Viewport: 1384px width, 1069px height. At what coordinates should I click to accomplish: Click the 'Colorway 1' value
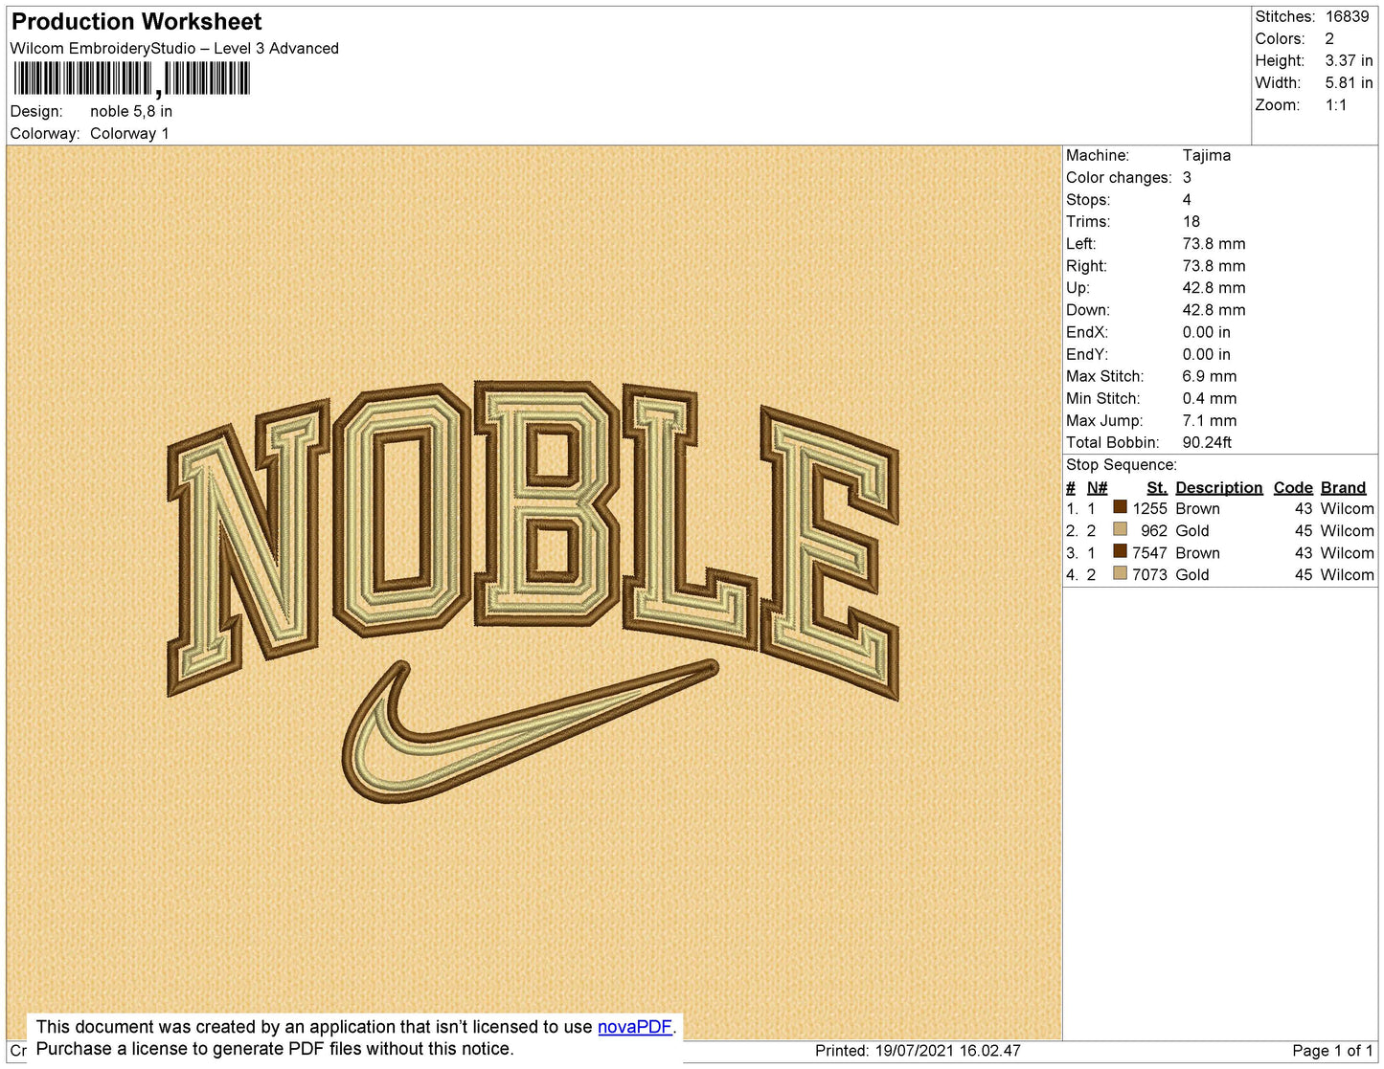pyautogui.click(x=129, y=133)
